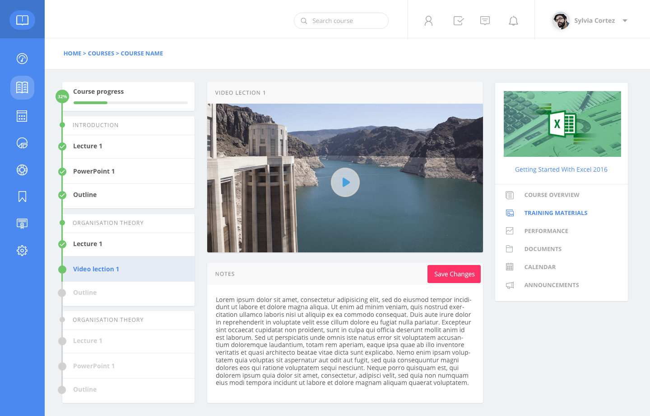
Task: Open the dashboard gauge sidebar icon
Action: tap(22, 59)
